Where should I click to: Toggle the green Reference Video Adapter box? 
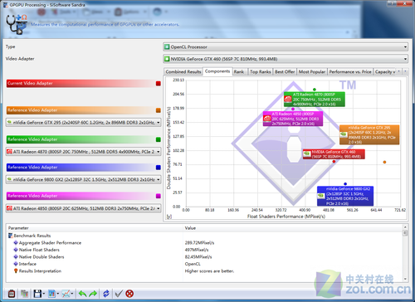tap(159, 139)
